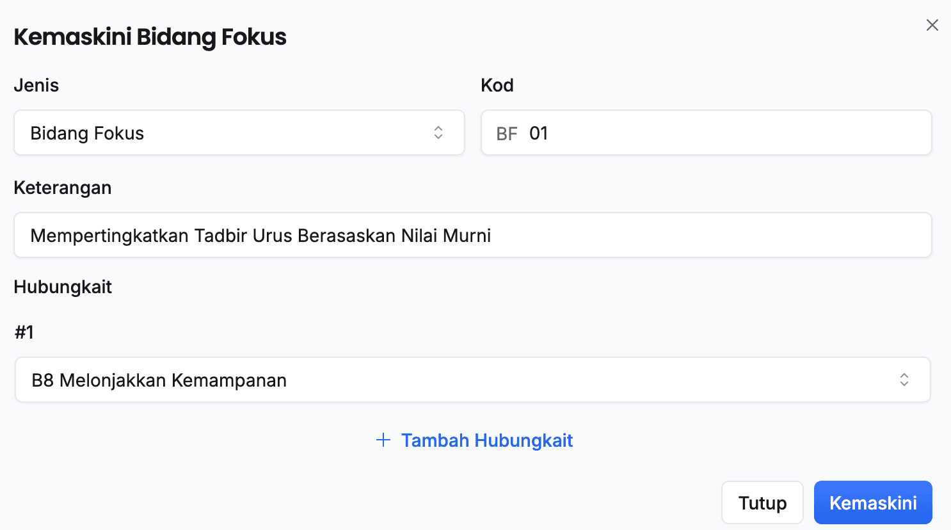Screen dimensions: 951x530
Task: Click the Keterangan field label
Action: click(63, 188)
